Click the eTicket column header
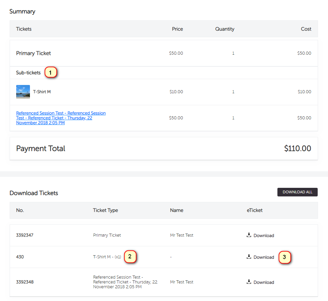The width and height of the screenshot is (328, 301). click(x=255, y=210)
